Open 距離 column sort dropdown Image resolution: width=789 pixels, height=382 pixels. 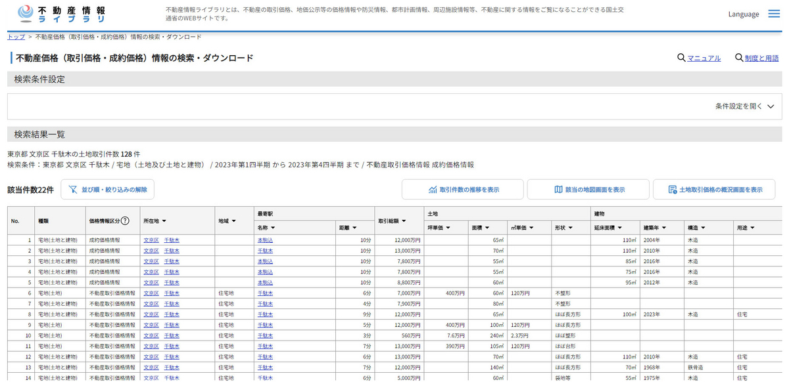(354, 228)
